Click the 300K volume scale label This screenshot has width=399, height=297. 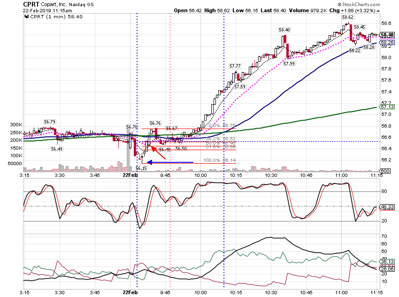tap(16, 125)
